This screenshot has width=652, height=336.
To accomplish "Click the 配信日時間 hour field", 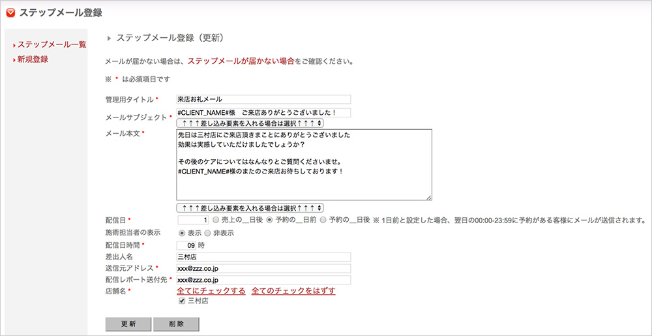I will click(x=186, y=245).
